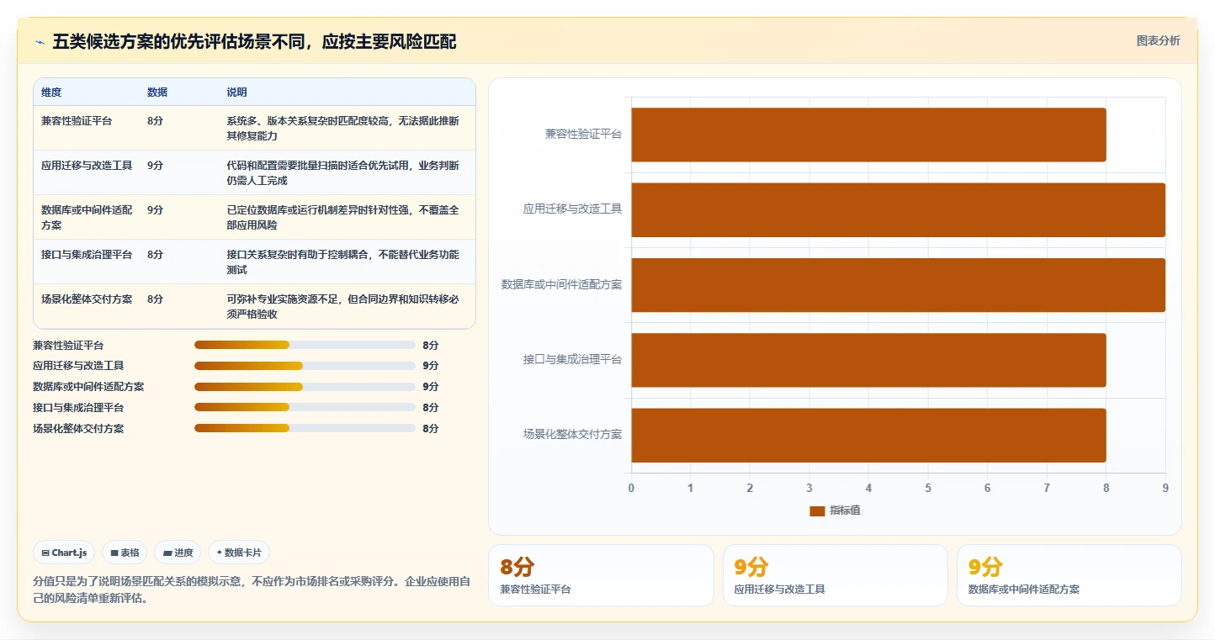1215x640 pixels.
Task: Click the 数据库或中间件适配方案 progress bar
Action: point(305,387)
